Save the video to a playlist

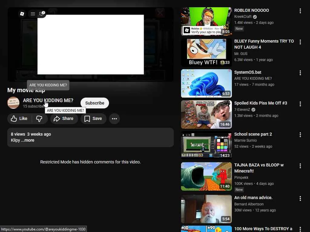93,118
